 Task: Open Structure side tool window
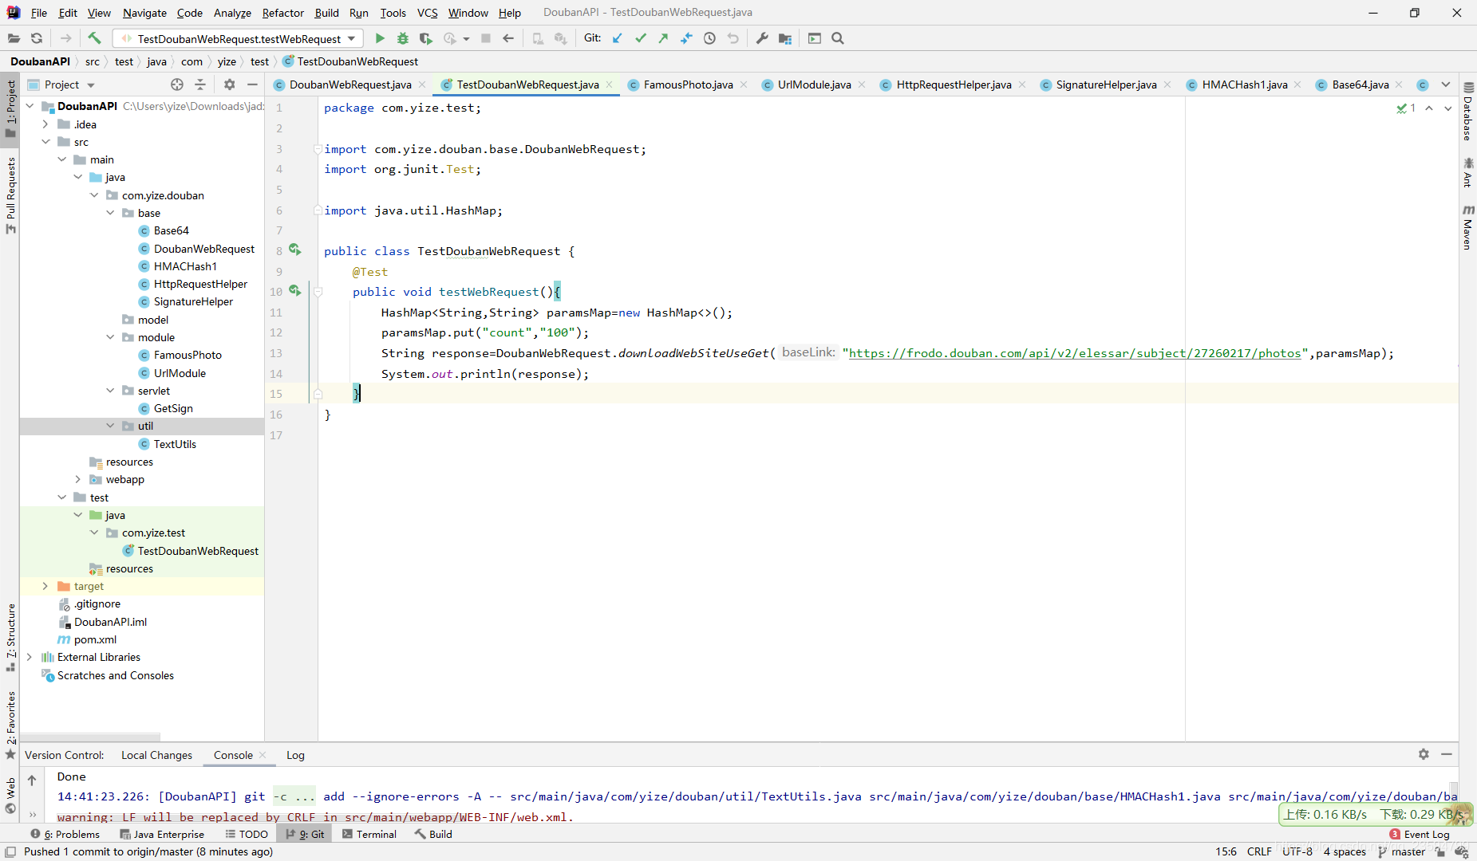(10, 638)
